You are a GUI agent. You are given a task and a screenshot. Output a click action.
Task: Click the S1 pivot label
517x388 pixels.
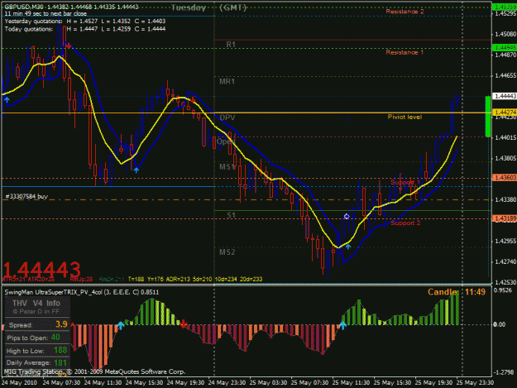(231, 215)
